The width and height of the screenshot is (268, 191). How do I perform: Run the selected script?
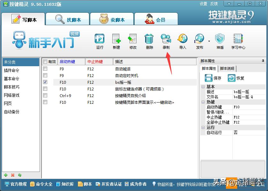coord(100,40)
